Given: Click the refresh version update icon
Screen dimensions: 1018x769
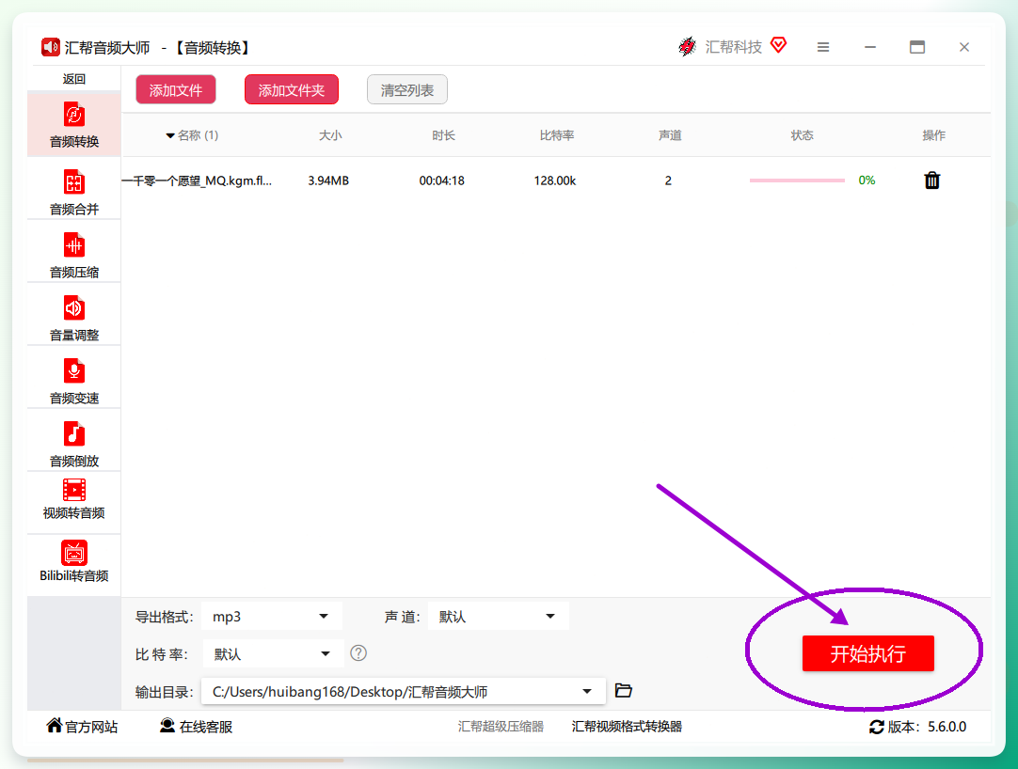Looking at the screenshot, I should coord(877,727).
